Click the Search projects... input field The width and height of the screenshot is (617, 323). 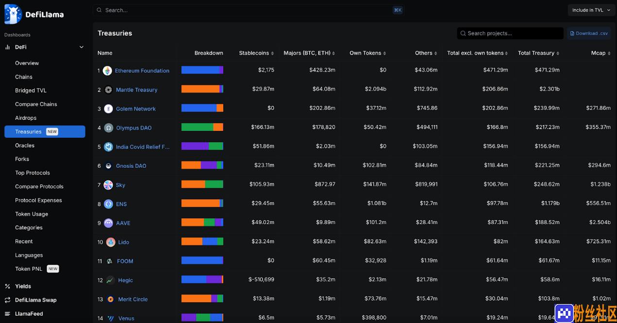[510, 33]
